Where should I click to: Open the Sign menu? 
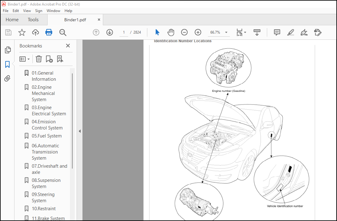click(39, 11)
